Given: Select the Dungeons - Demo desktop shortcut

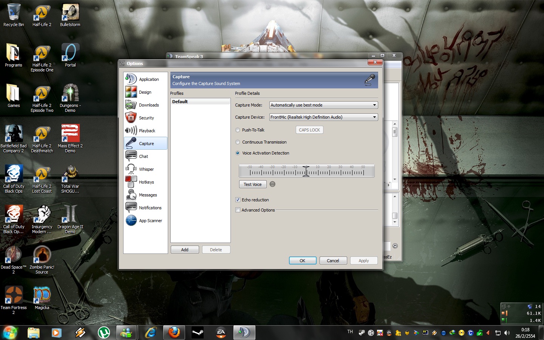Looking at the screenshot, I should pyautogui.click(x=70, y=98).
